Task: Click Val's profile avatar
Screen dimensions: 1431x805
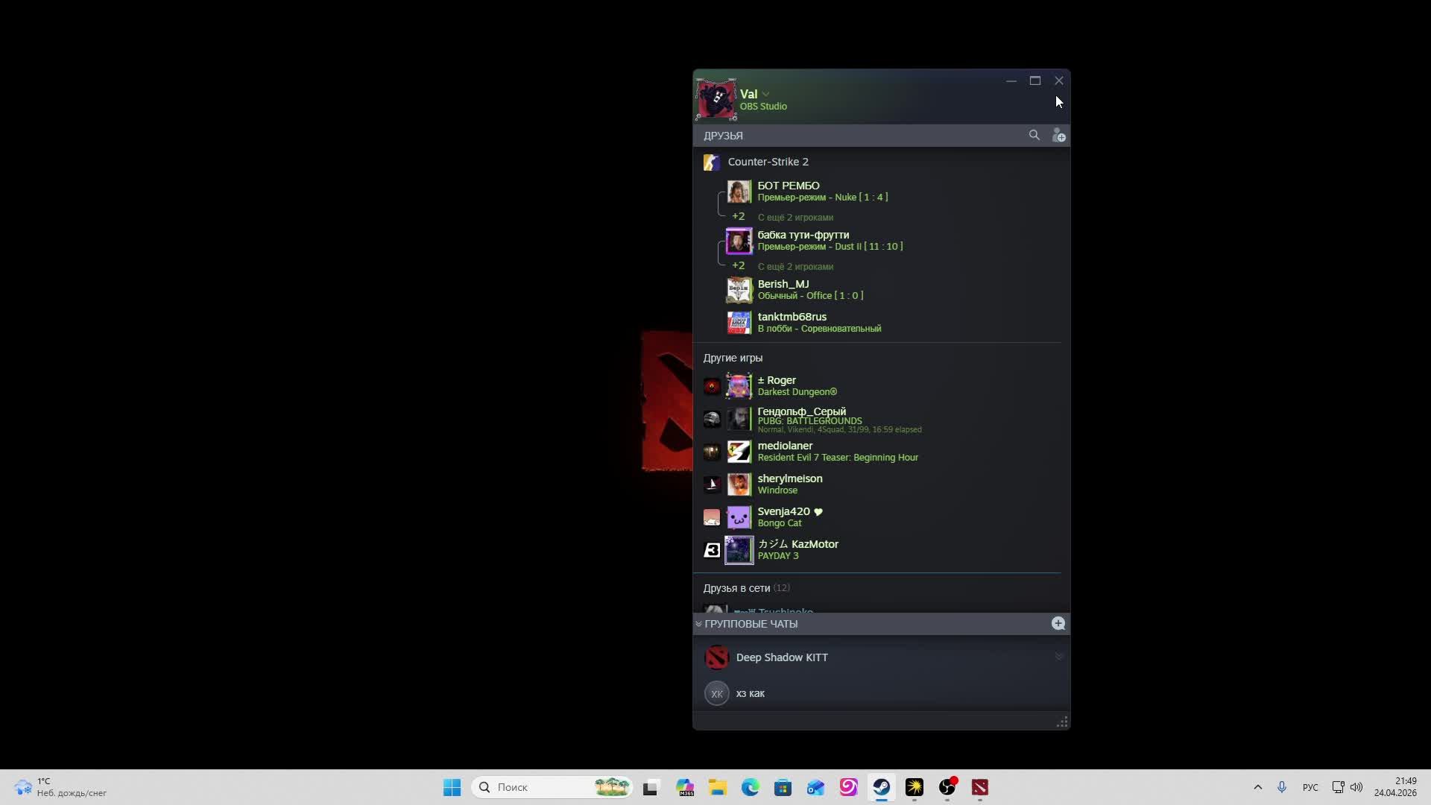Action: [716, 98]
